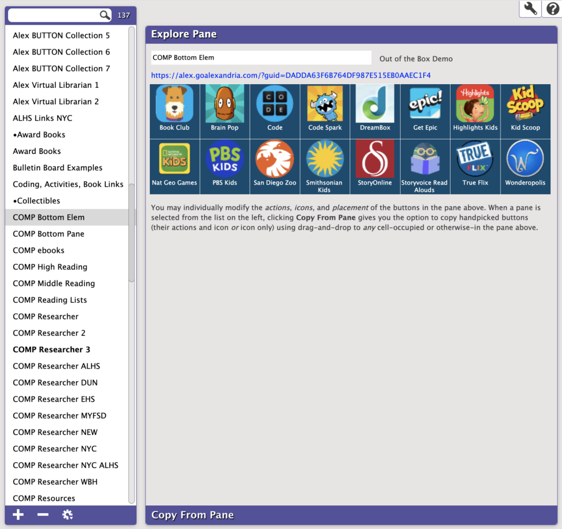Click inside the pane name field

[260, 57]
